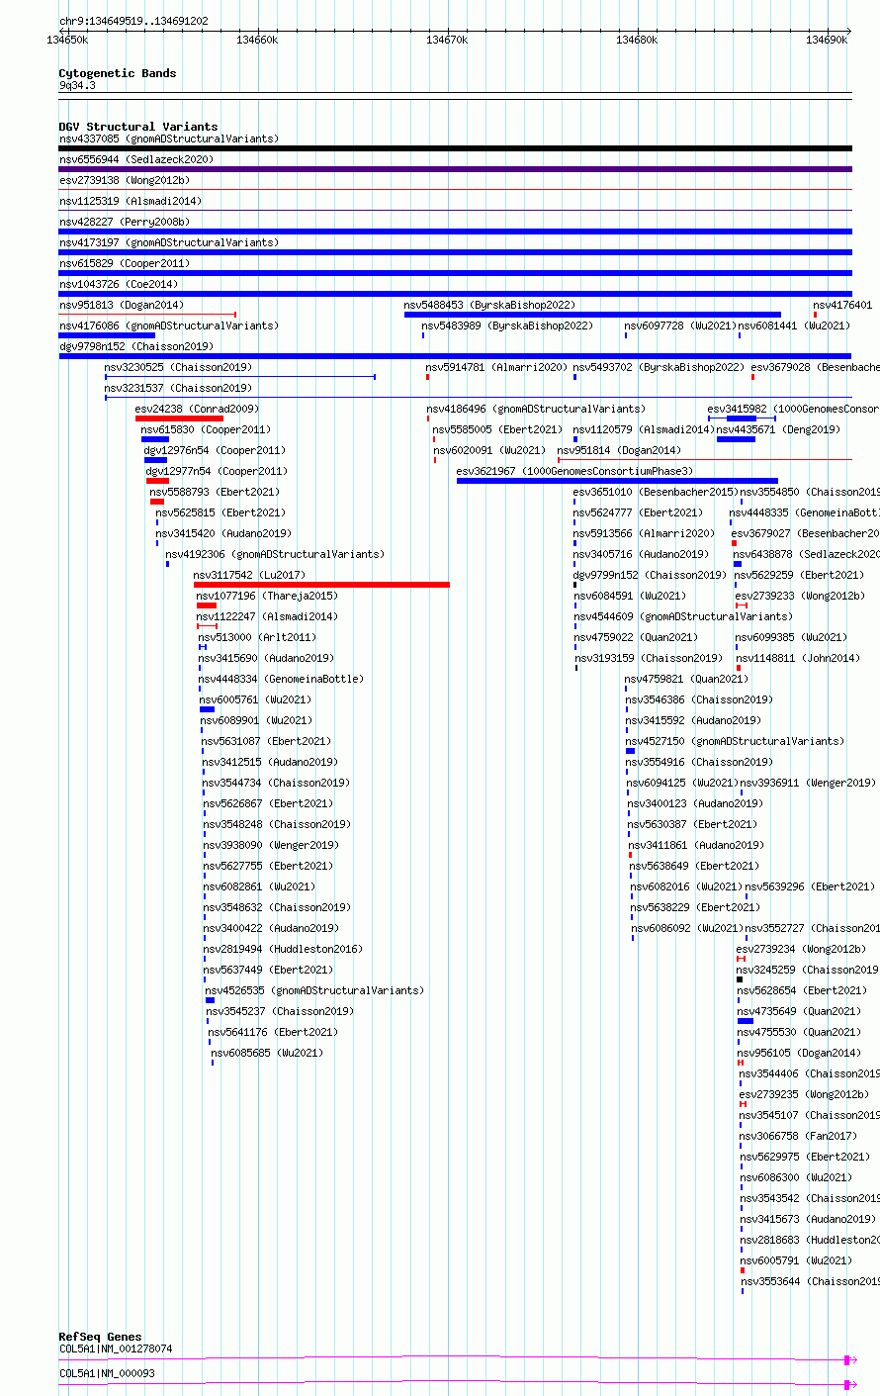Screen dimensions: 880x1396
Task: Click the blue bar under esv3621967
Action: pos(617,481)
